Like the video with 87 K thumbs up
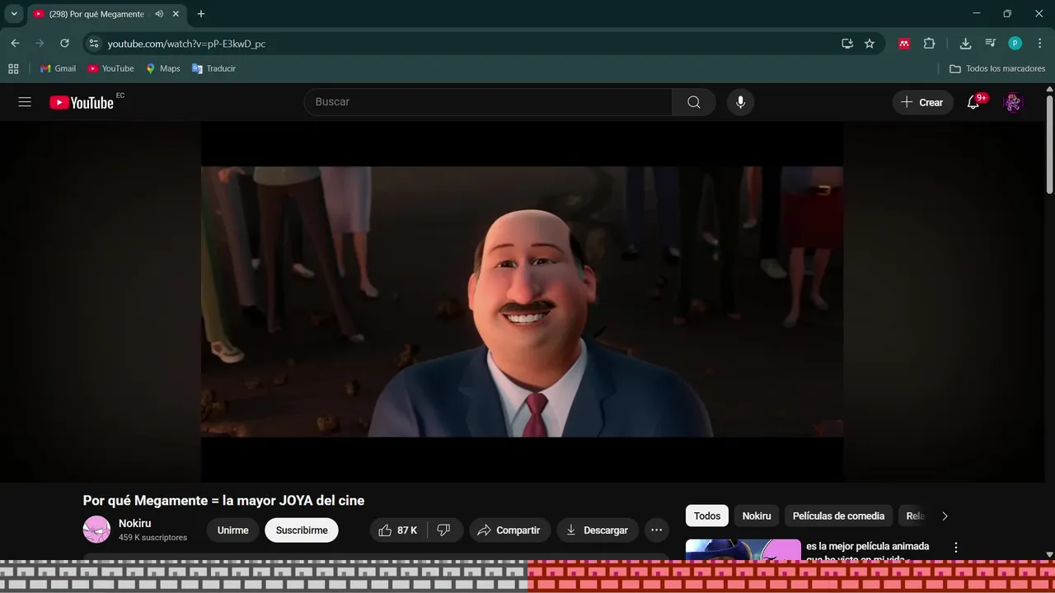This screenshot has width=1055, height=593. click(x=398, y=530)
